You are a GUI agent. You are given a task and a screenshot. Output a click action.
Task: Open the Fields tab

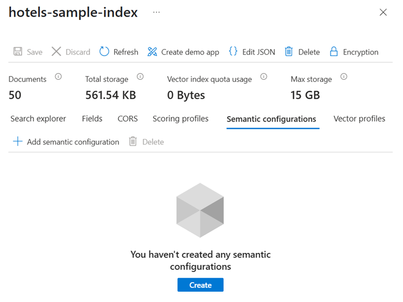point(92,118)
